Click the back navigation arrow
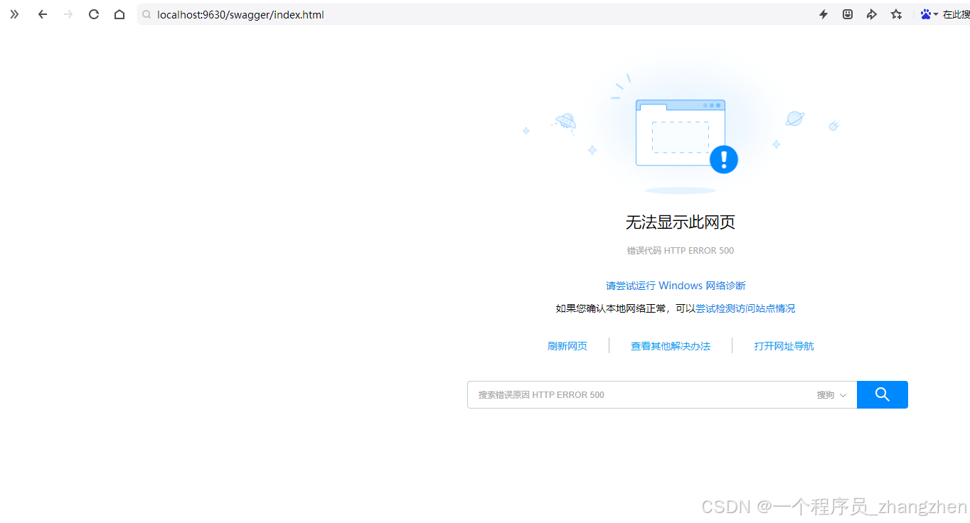970x523 pixels. coord(42,14)
